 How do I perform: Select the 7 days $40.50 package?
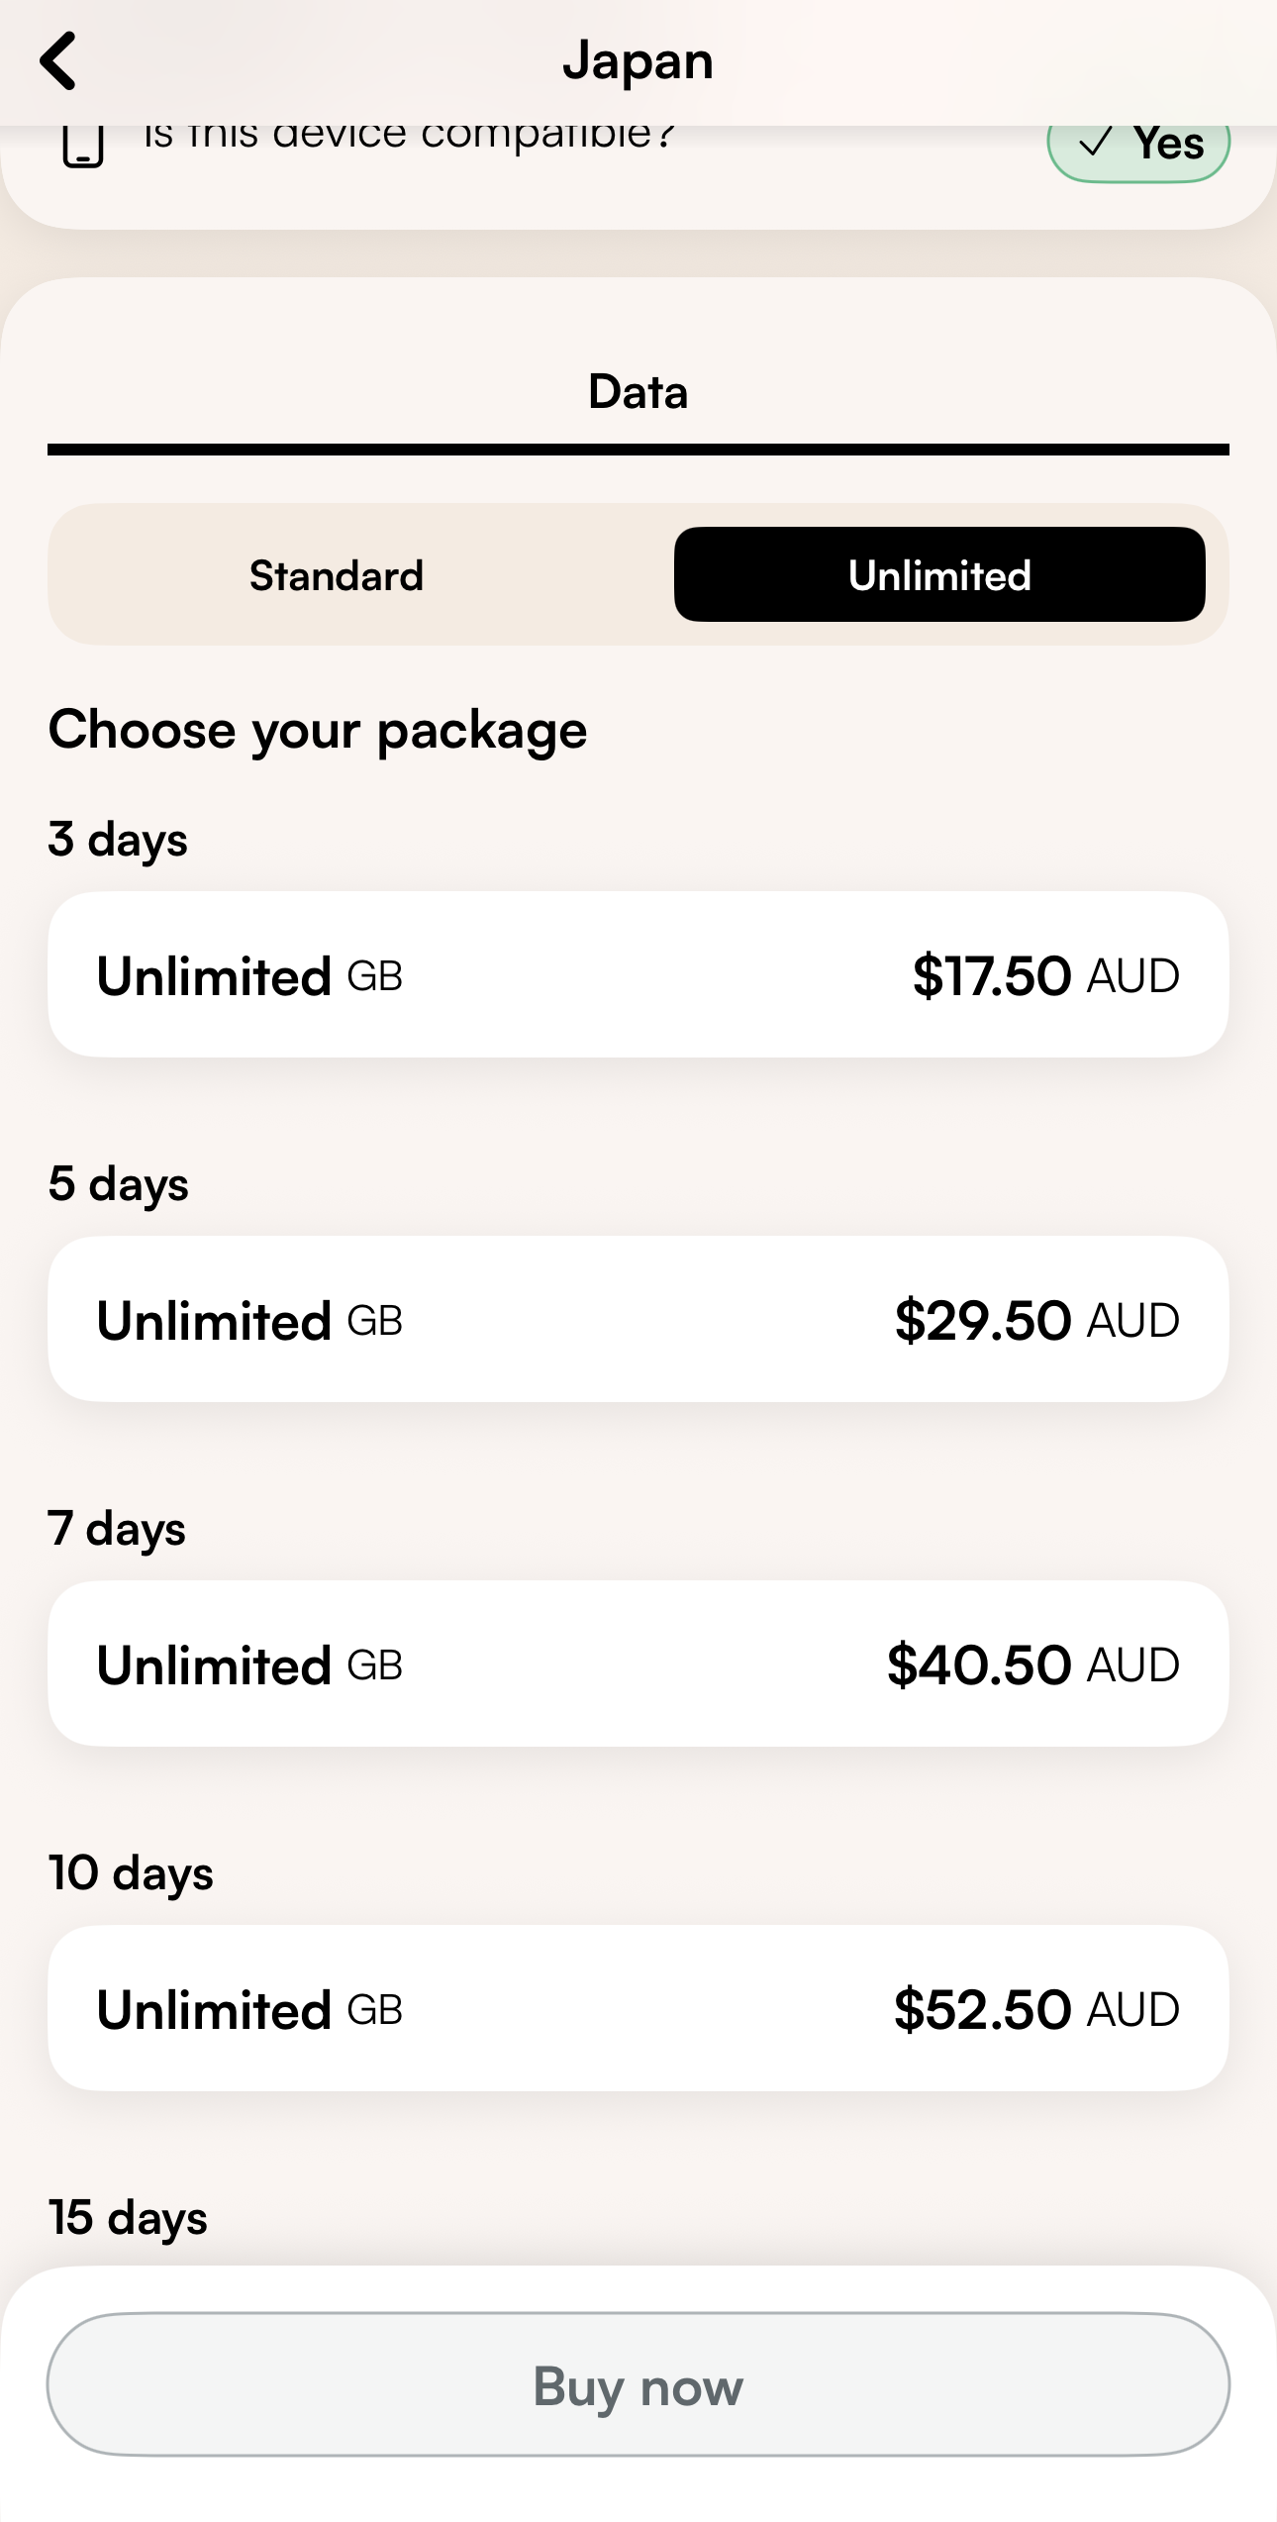coord(638,1665)
